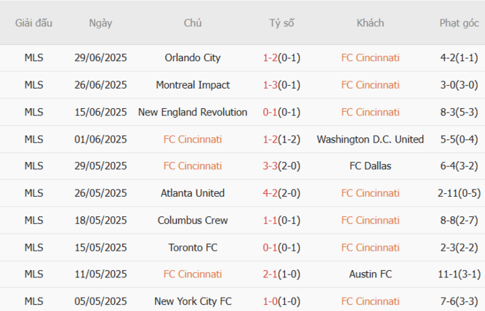Click the 1-2 score on 29/06/2025
485x311 pixels.
click(270, 57)
